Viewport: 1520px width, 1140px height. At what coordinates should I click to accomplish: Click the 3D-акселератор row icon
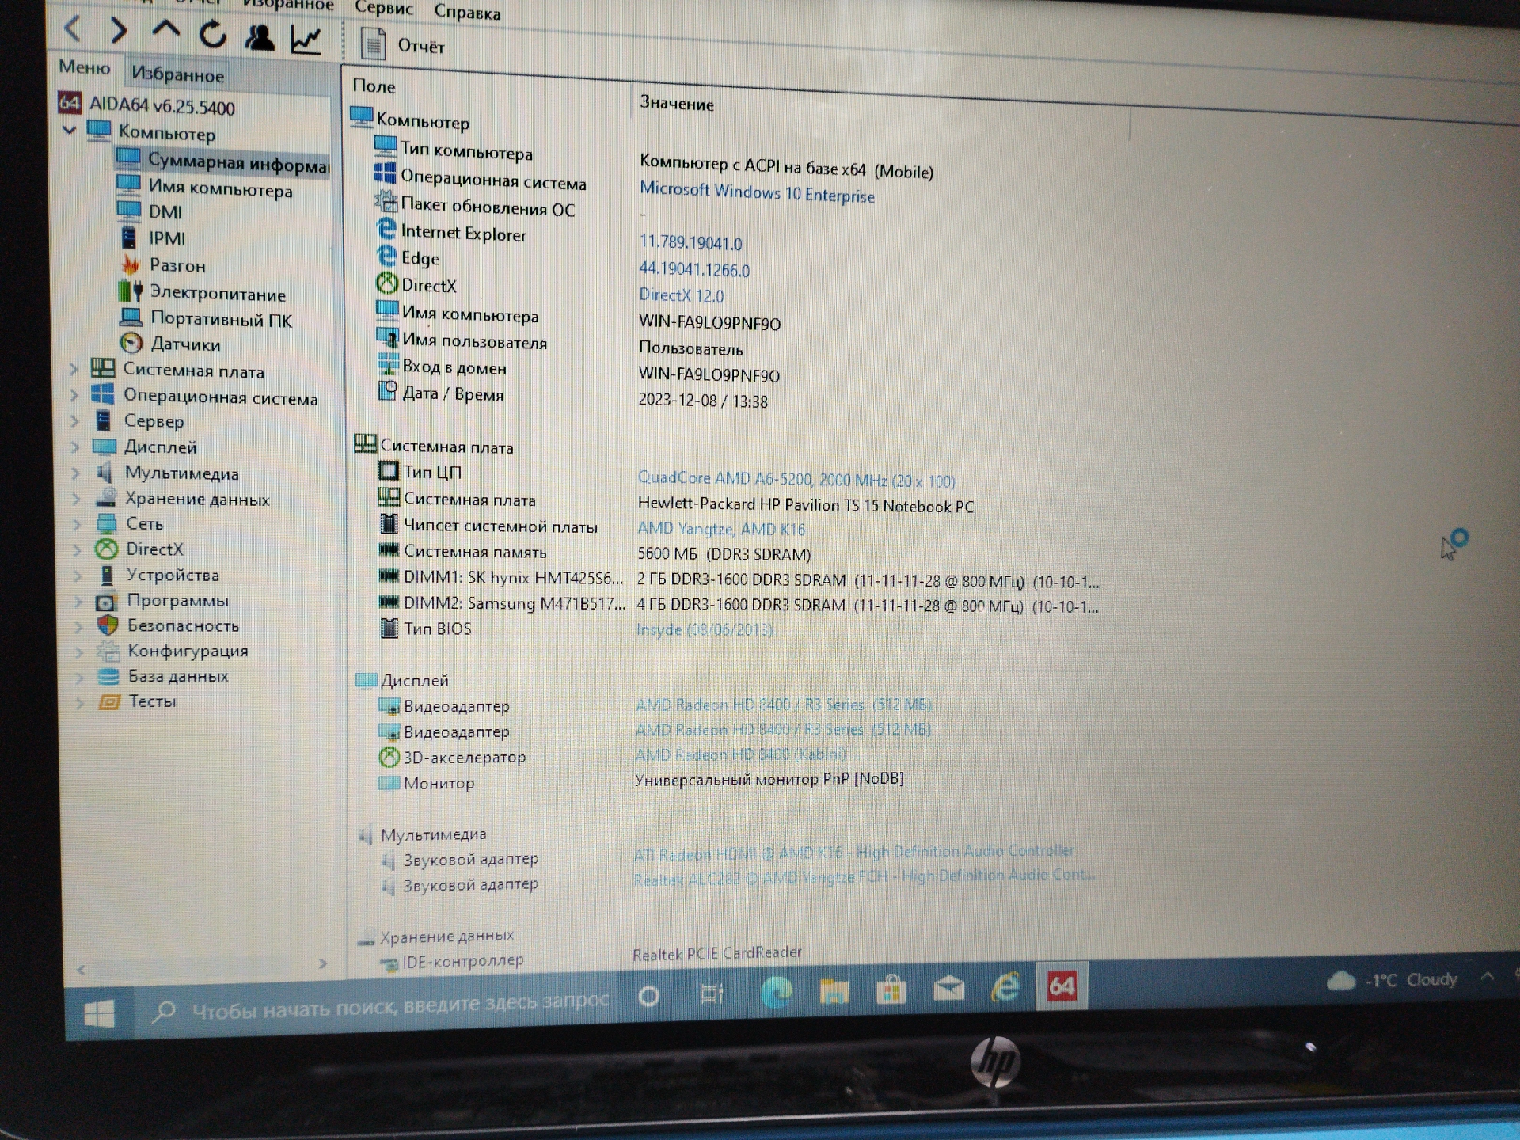coord(389,757)
